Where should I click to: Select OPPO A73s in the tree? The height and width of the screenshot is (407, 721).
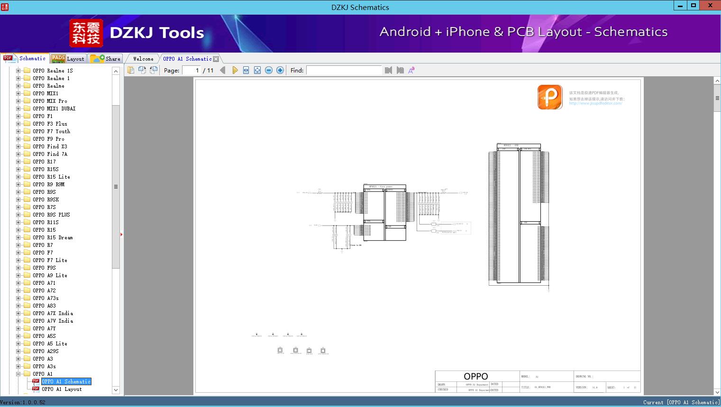46,298
